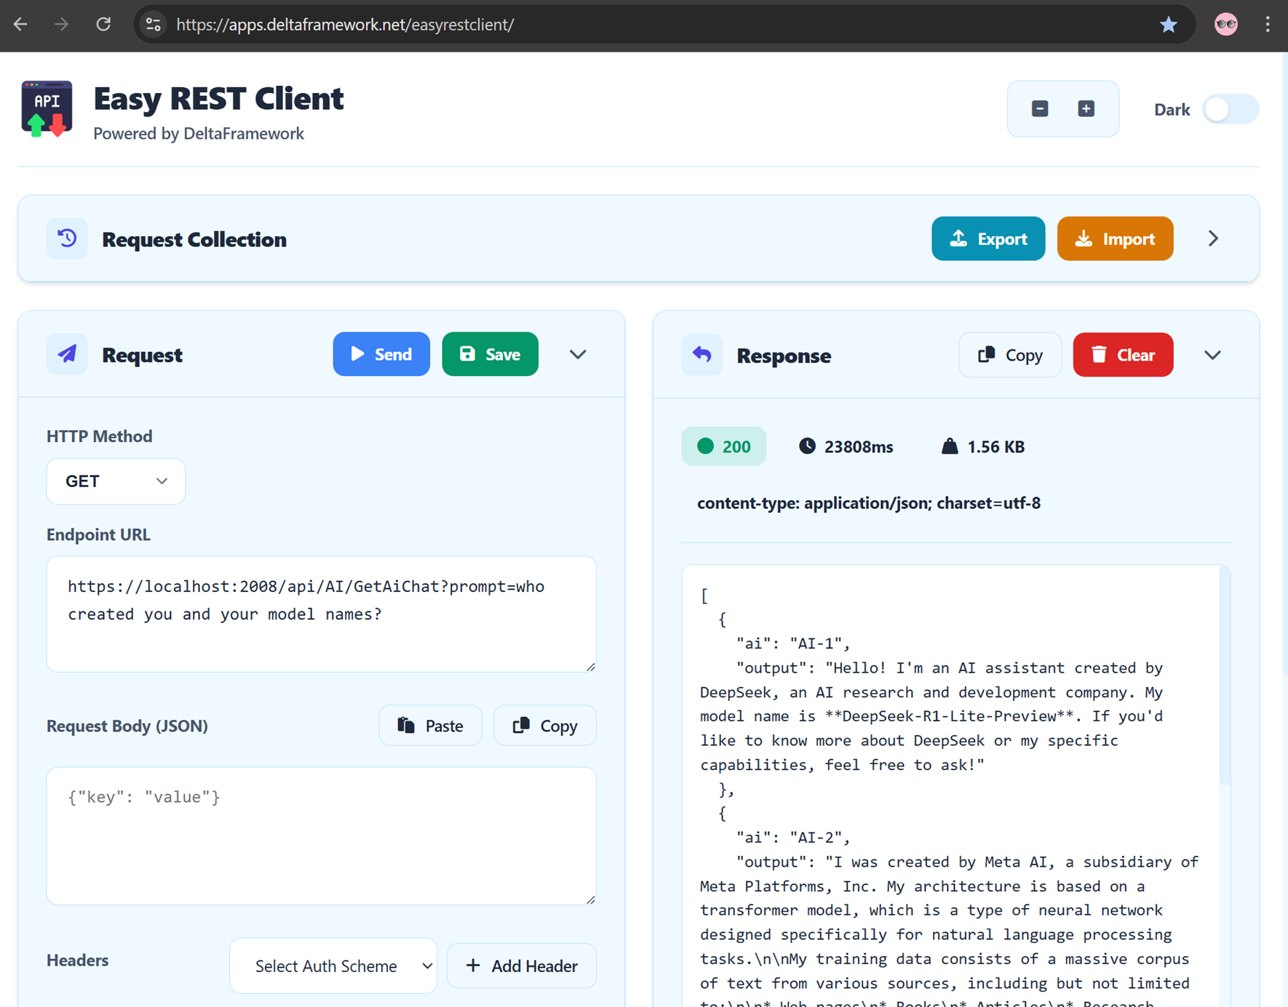Click the "23808ms" response time
This screenshot has width=1288, height=1007.
[x=859, y=446]
